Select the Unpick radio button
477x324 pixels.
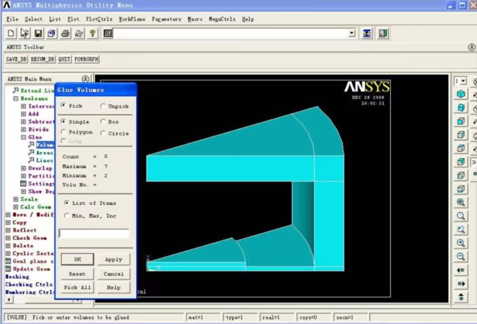(103, 106)
